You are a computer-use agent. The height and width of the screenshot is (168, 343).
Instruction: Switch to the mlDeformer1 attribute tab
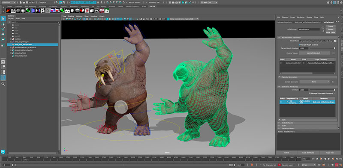tap(329, 22)
